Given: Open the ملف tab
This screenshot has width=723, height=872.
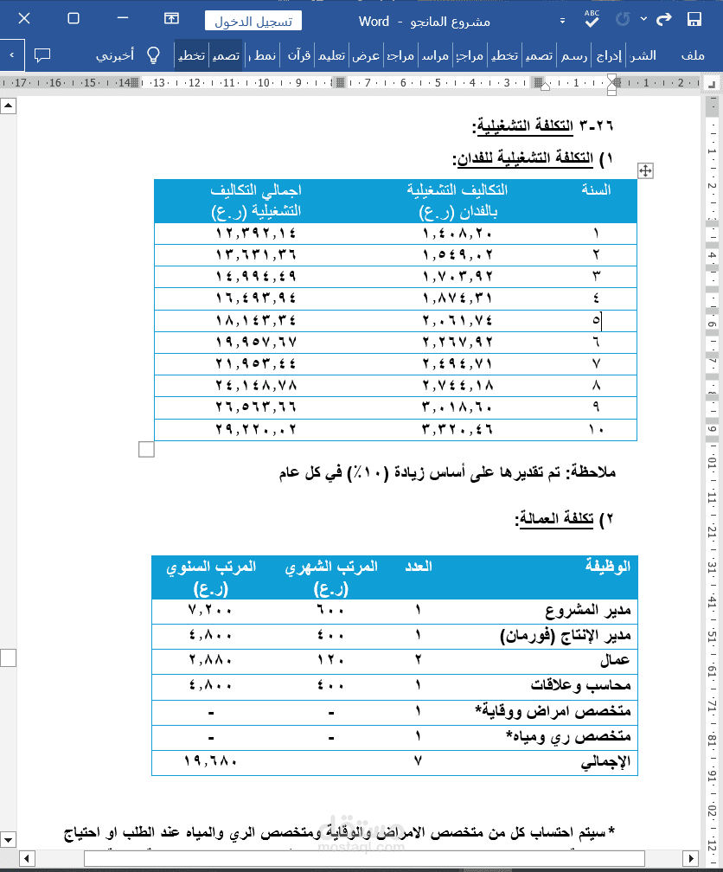Looking at the screenshot, I should [693, 55].
